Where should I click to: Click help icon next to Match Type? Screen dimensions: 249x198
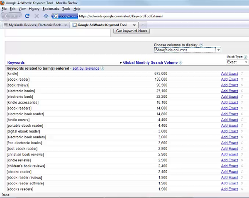point(245,56)
